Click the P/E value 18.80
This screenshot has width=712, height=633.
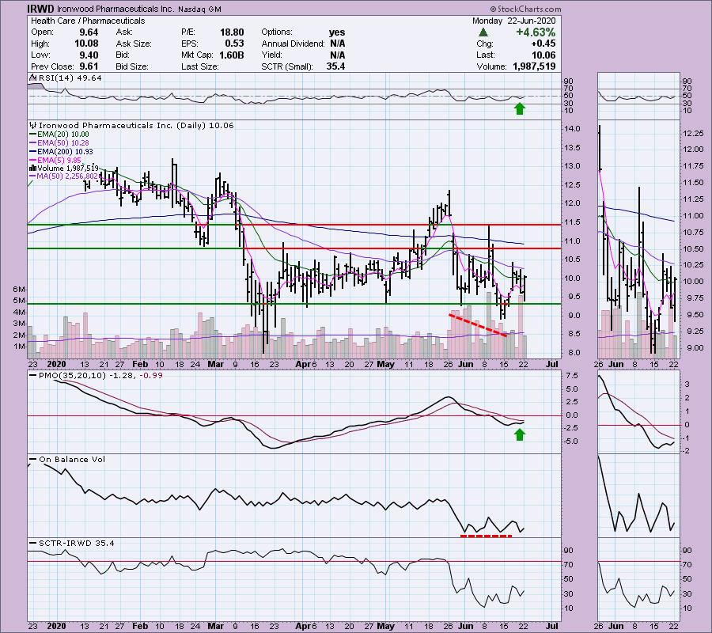point(232,32)
